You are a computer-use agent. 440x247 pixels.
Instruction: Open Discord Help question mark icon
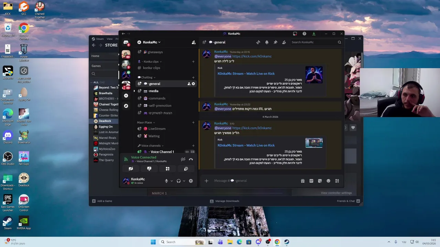(304, 34)
